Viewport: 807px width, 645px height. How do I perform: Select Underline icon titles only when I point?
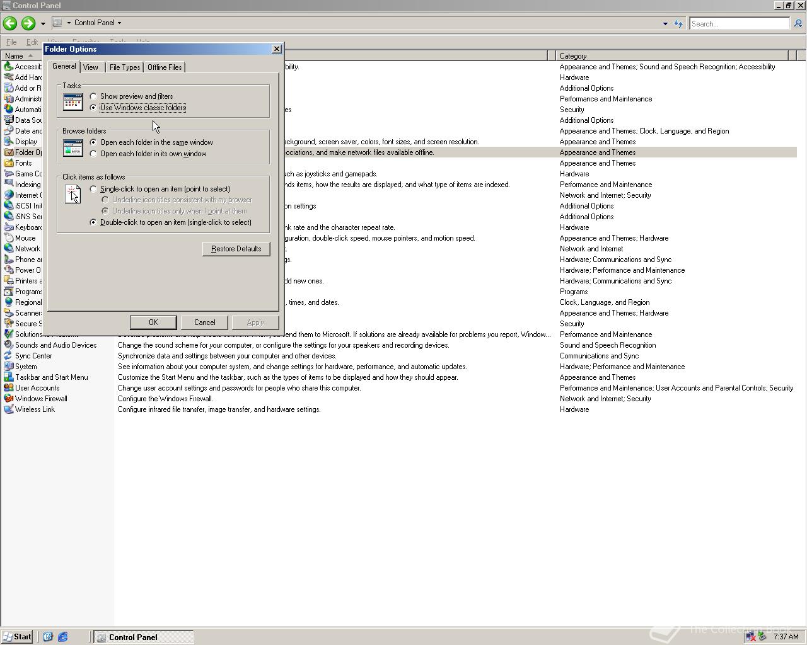tap(174, 211)
